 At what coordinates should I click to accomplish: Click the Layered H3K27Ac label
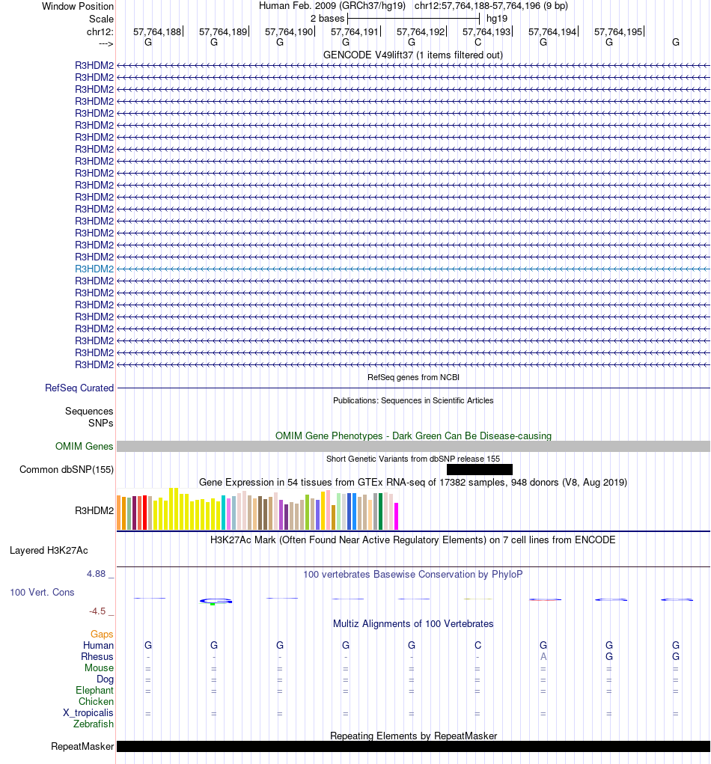[49, 551]
